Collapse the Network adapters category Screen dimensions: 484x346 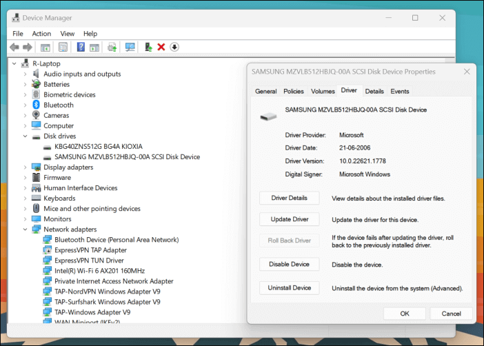click(26, 230)
